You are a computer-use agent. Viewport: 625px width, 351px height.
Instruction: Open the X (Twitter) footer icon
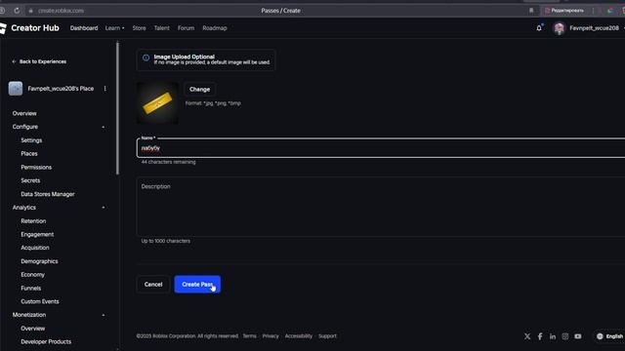[527, 336]
